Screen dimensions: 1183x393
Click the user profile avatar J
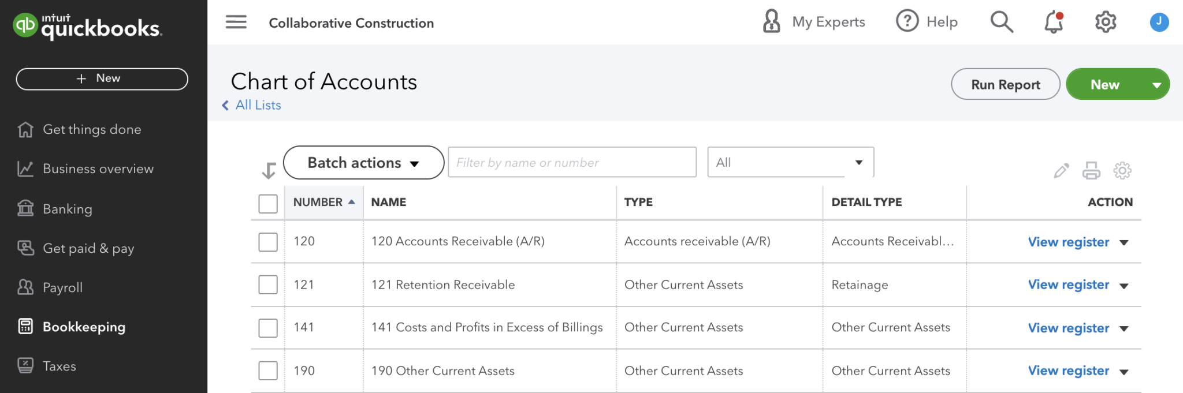click(x=1159, y=23)
